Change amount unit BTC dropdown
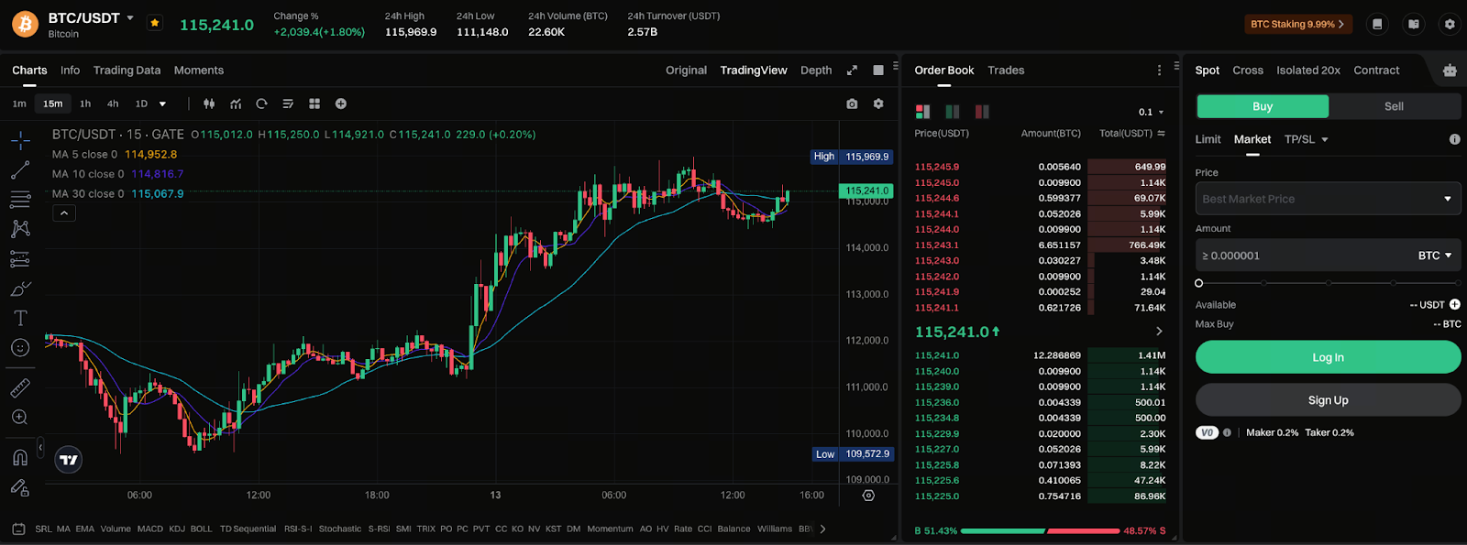Screen dimensions: 1467x545 [1435, 256]
